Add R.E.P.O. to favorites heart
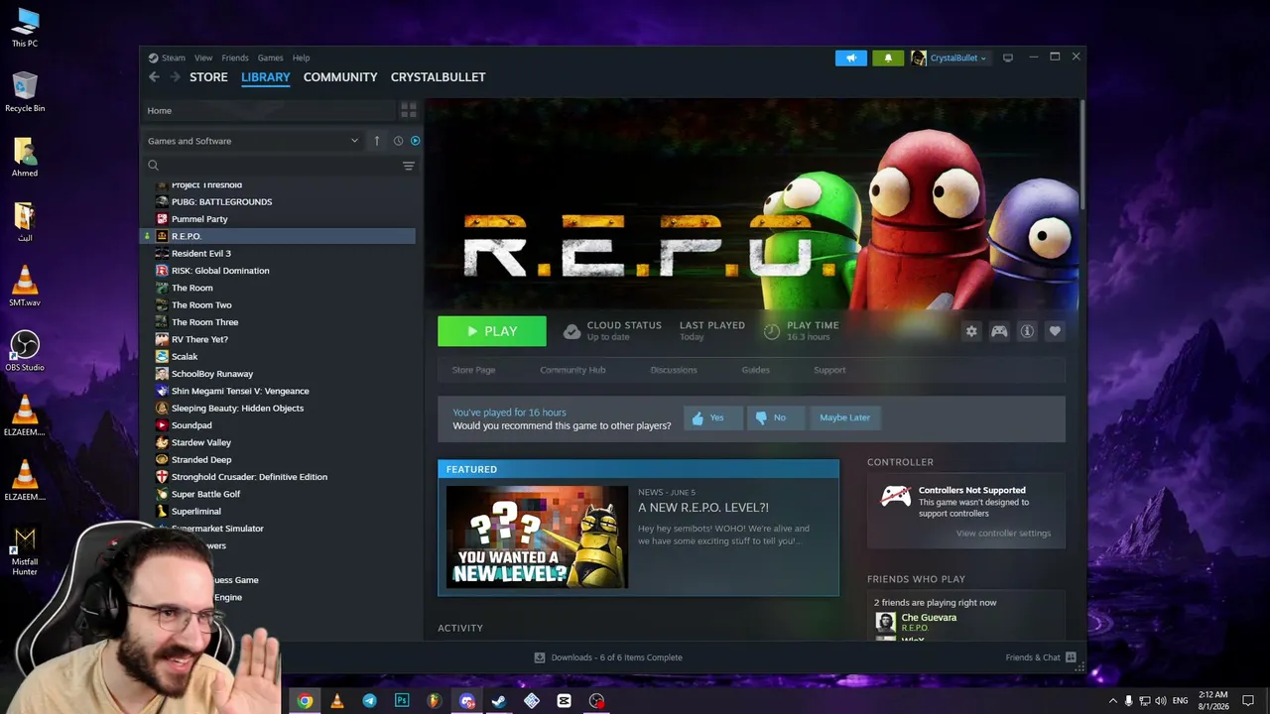Screen dimensions: 1270x714 [x=1055, y=331]
